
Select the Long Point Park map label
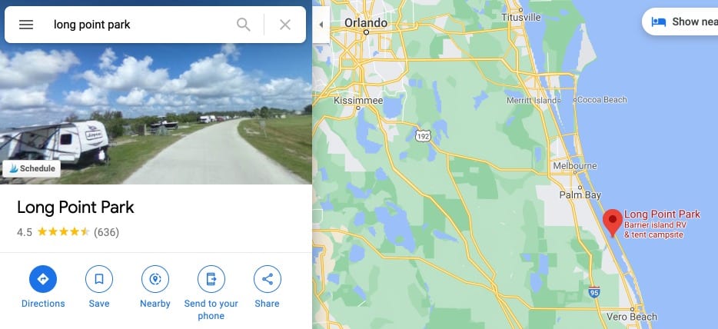coord(662,214)
